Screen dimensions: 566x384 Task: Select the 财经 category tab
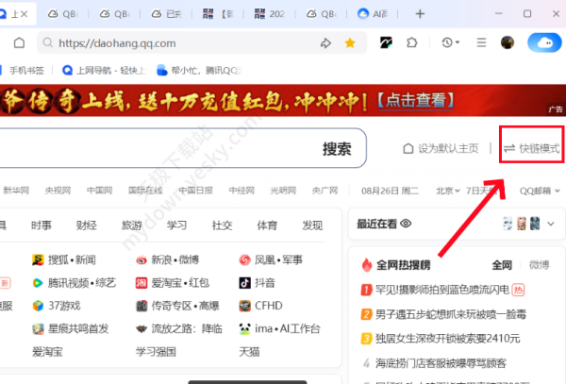[x=87, y=225]
